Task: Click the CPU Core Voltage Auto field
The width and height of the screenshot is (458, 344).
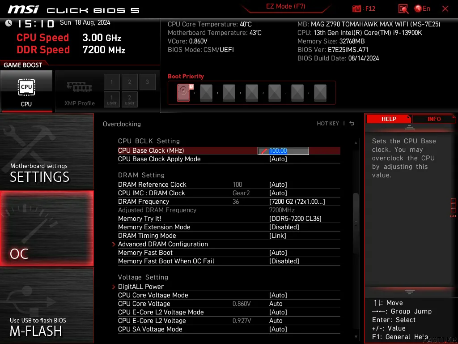Action: (276, 304)
